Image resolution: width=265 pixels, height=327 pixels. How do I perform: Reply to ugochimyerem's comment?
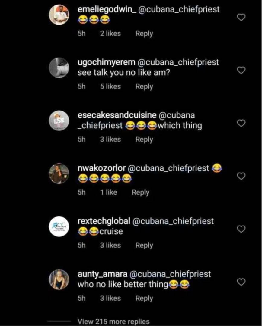[144, 87]
